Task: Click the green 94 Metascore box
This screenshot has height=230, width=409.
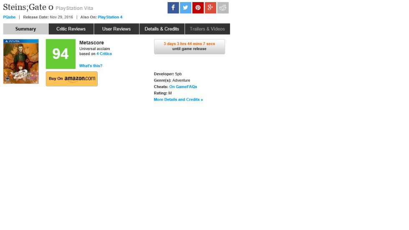Action: pos(61,54)
